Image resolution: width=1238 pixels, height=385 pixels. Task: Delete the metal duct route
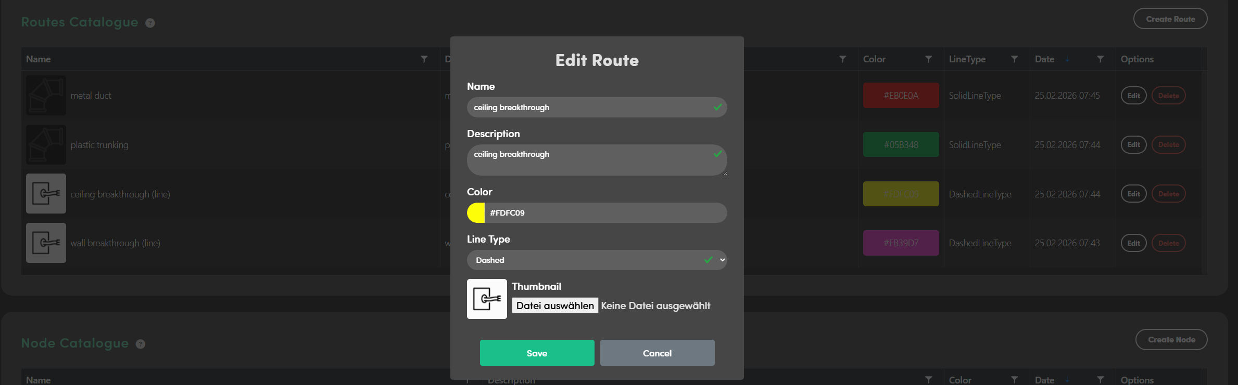pyautogui.click(x=1168, y=96)
